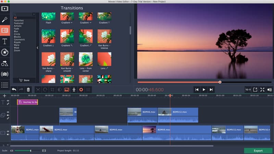Toggle the title track link icon
274x154 pixels.
[8, 104]
